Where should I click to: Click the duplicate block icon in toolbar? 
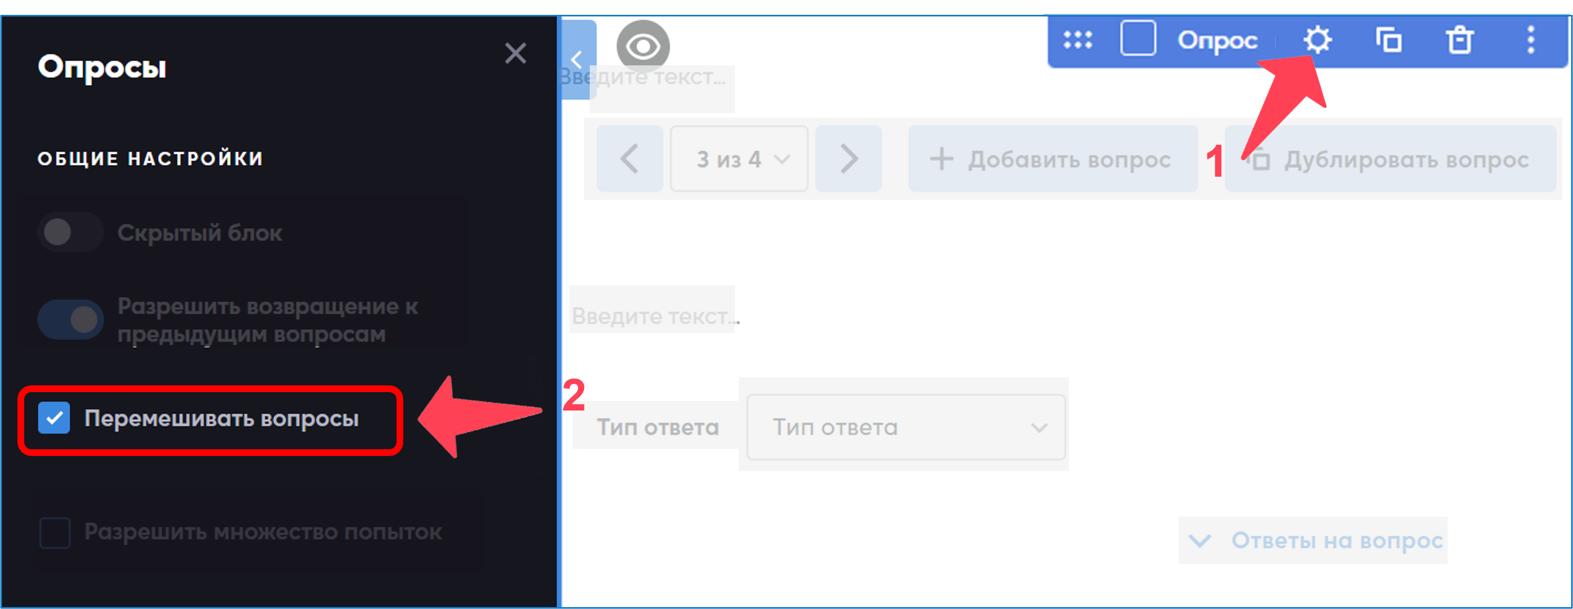tap(1388, 40)
